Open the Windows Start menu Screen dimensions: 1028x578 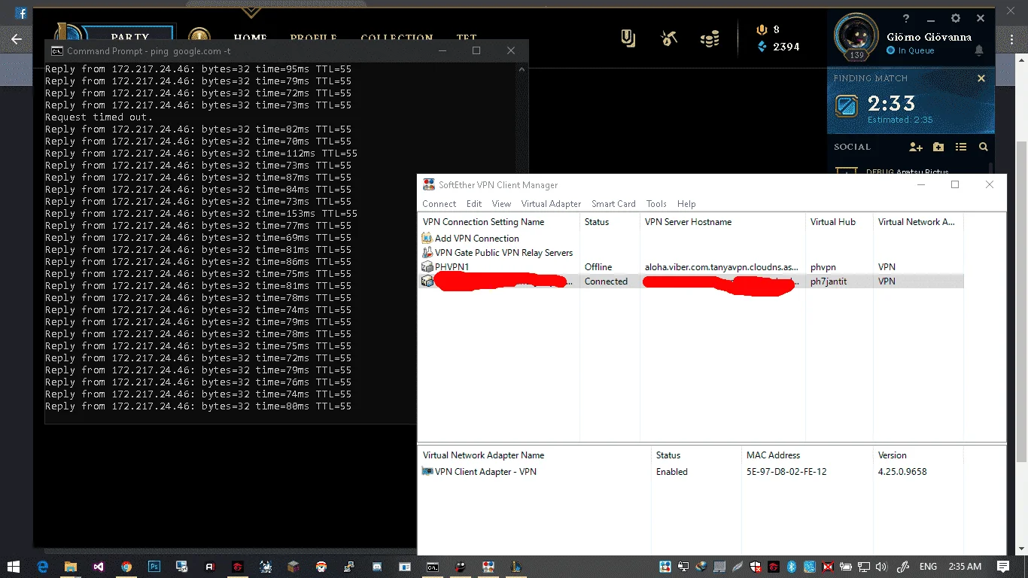[x=14, y=566]
